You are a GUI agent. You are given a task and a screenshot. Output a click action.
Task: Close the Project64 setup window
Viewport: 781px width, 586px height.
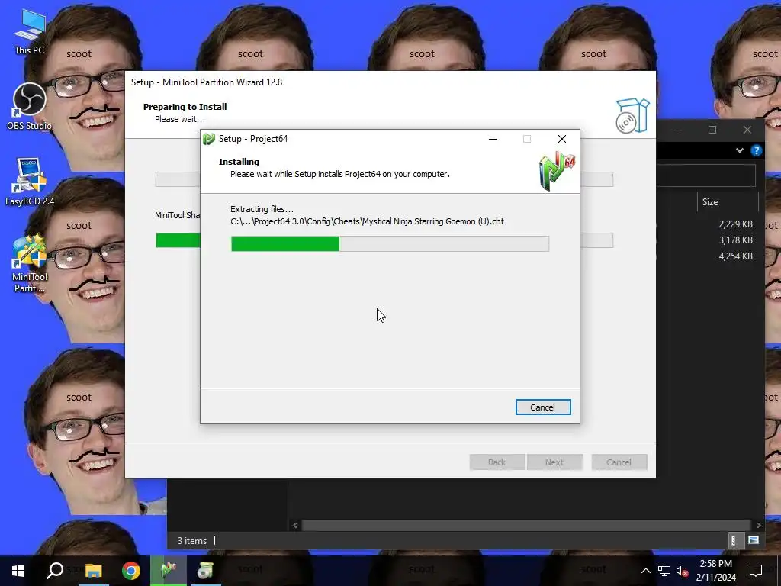[x=562, y=139]
